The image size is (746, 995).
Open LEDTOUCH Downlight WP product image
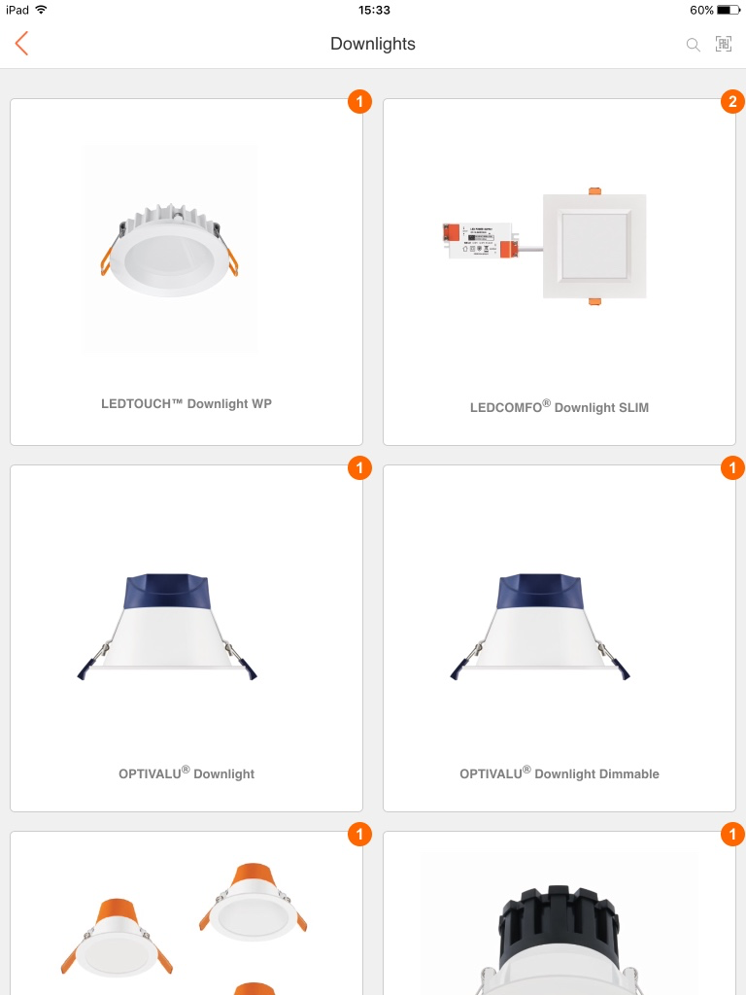point(170,248)
